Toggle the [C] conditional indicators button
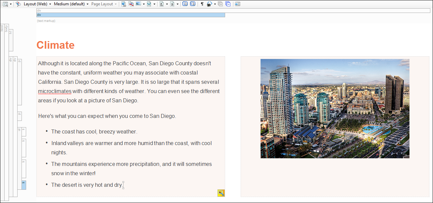Viewport: 433px width, 203px height. pos(193,4)
